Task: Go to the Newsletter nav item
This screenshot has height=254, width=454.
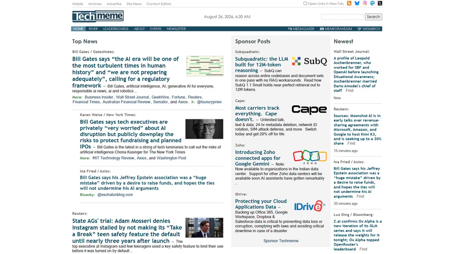Action: pos(176,29)
